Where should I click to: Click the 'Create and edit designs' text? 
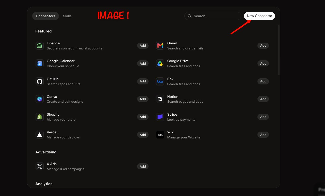[65, 102]
